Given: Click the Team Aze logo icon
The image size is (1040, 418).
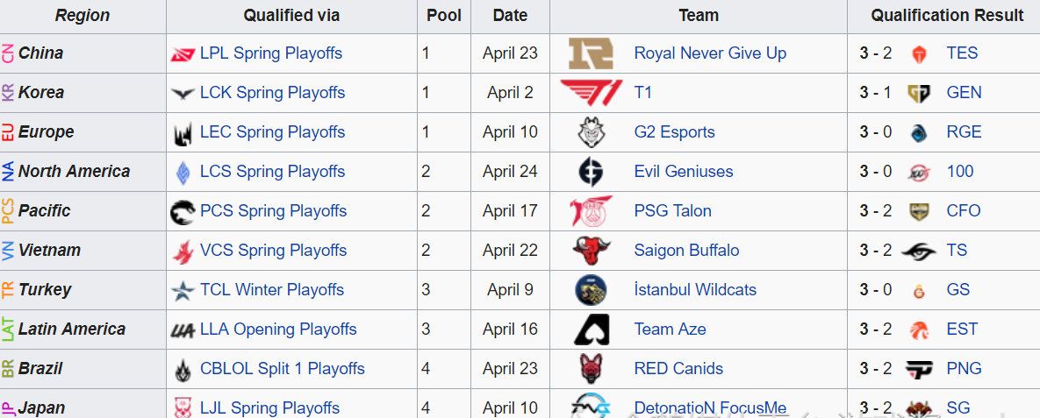Looking at the screenshot, I should [x=591, y=329].
